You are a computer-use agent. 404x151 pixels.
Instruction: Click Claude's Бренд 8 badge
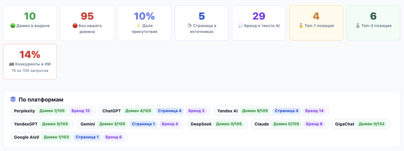tap(314, 124)
